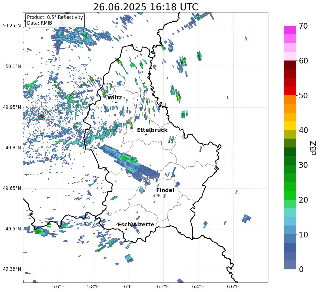Click the 70 value on the colorbar
The image size is (320, 292).
point(303,26)
